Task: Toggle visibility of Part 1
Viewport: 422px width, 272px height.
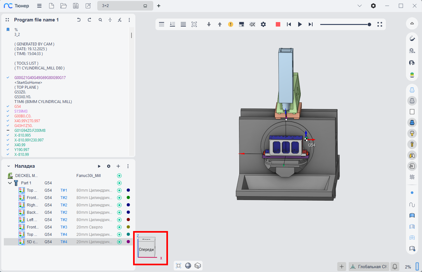Action: [x=119, y=183]
